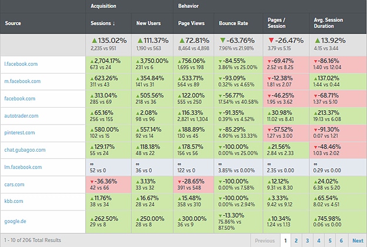The image size is (367, 247).
Task: Click the green down arrow beside -63.76%
Action: 223,41
